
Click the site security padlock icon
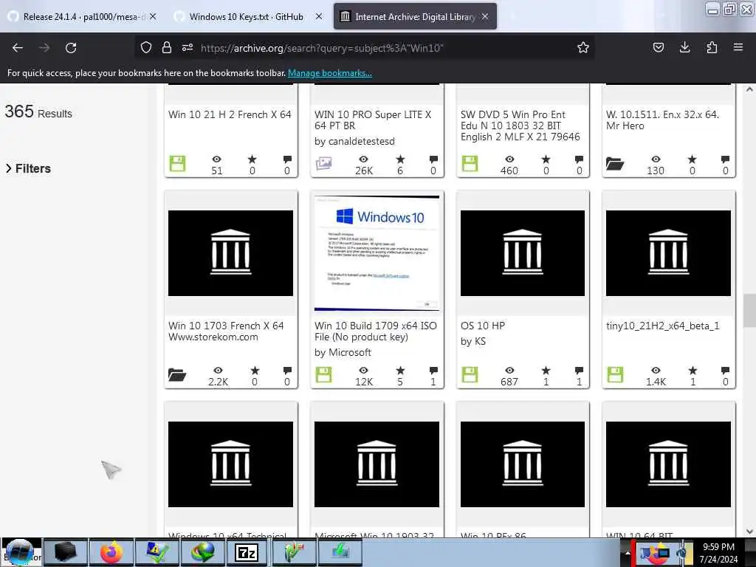[166, 47]
